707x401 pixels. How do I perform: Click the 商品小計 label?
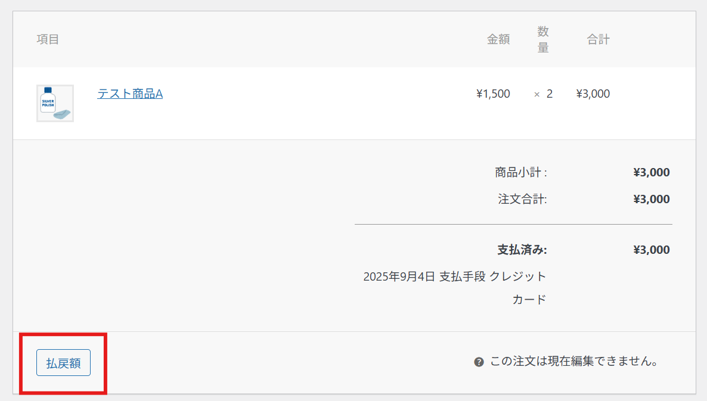(x=520, y=173)
